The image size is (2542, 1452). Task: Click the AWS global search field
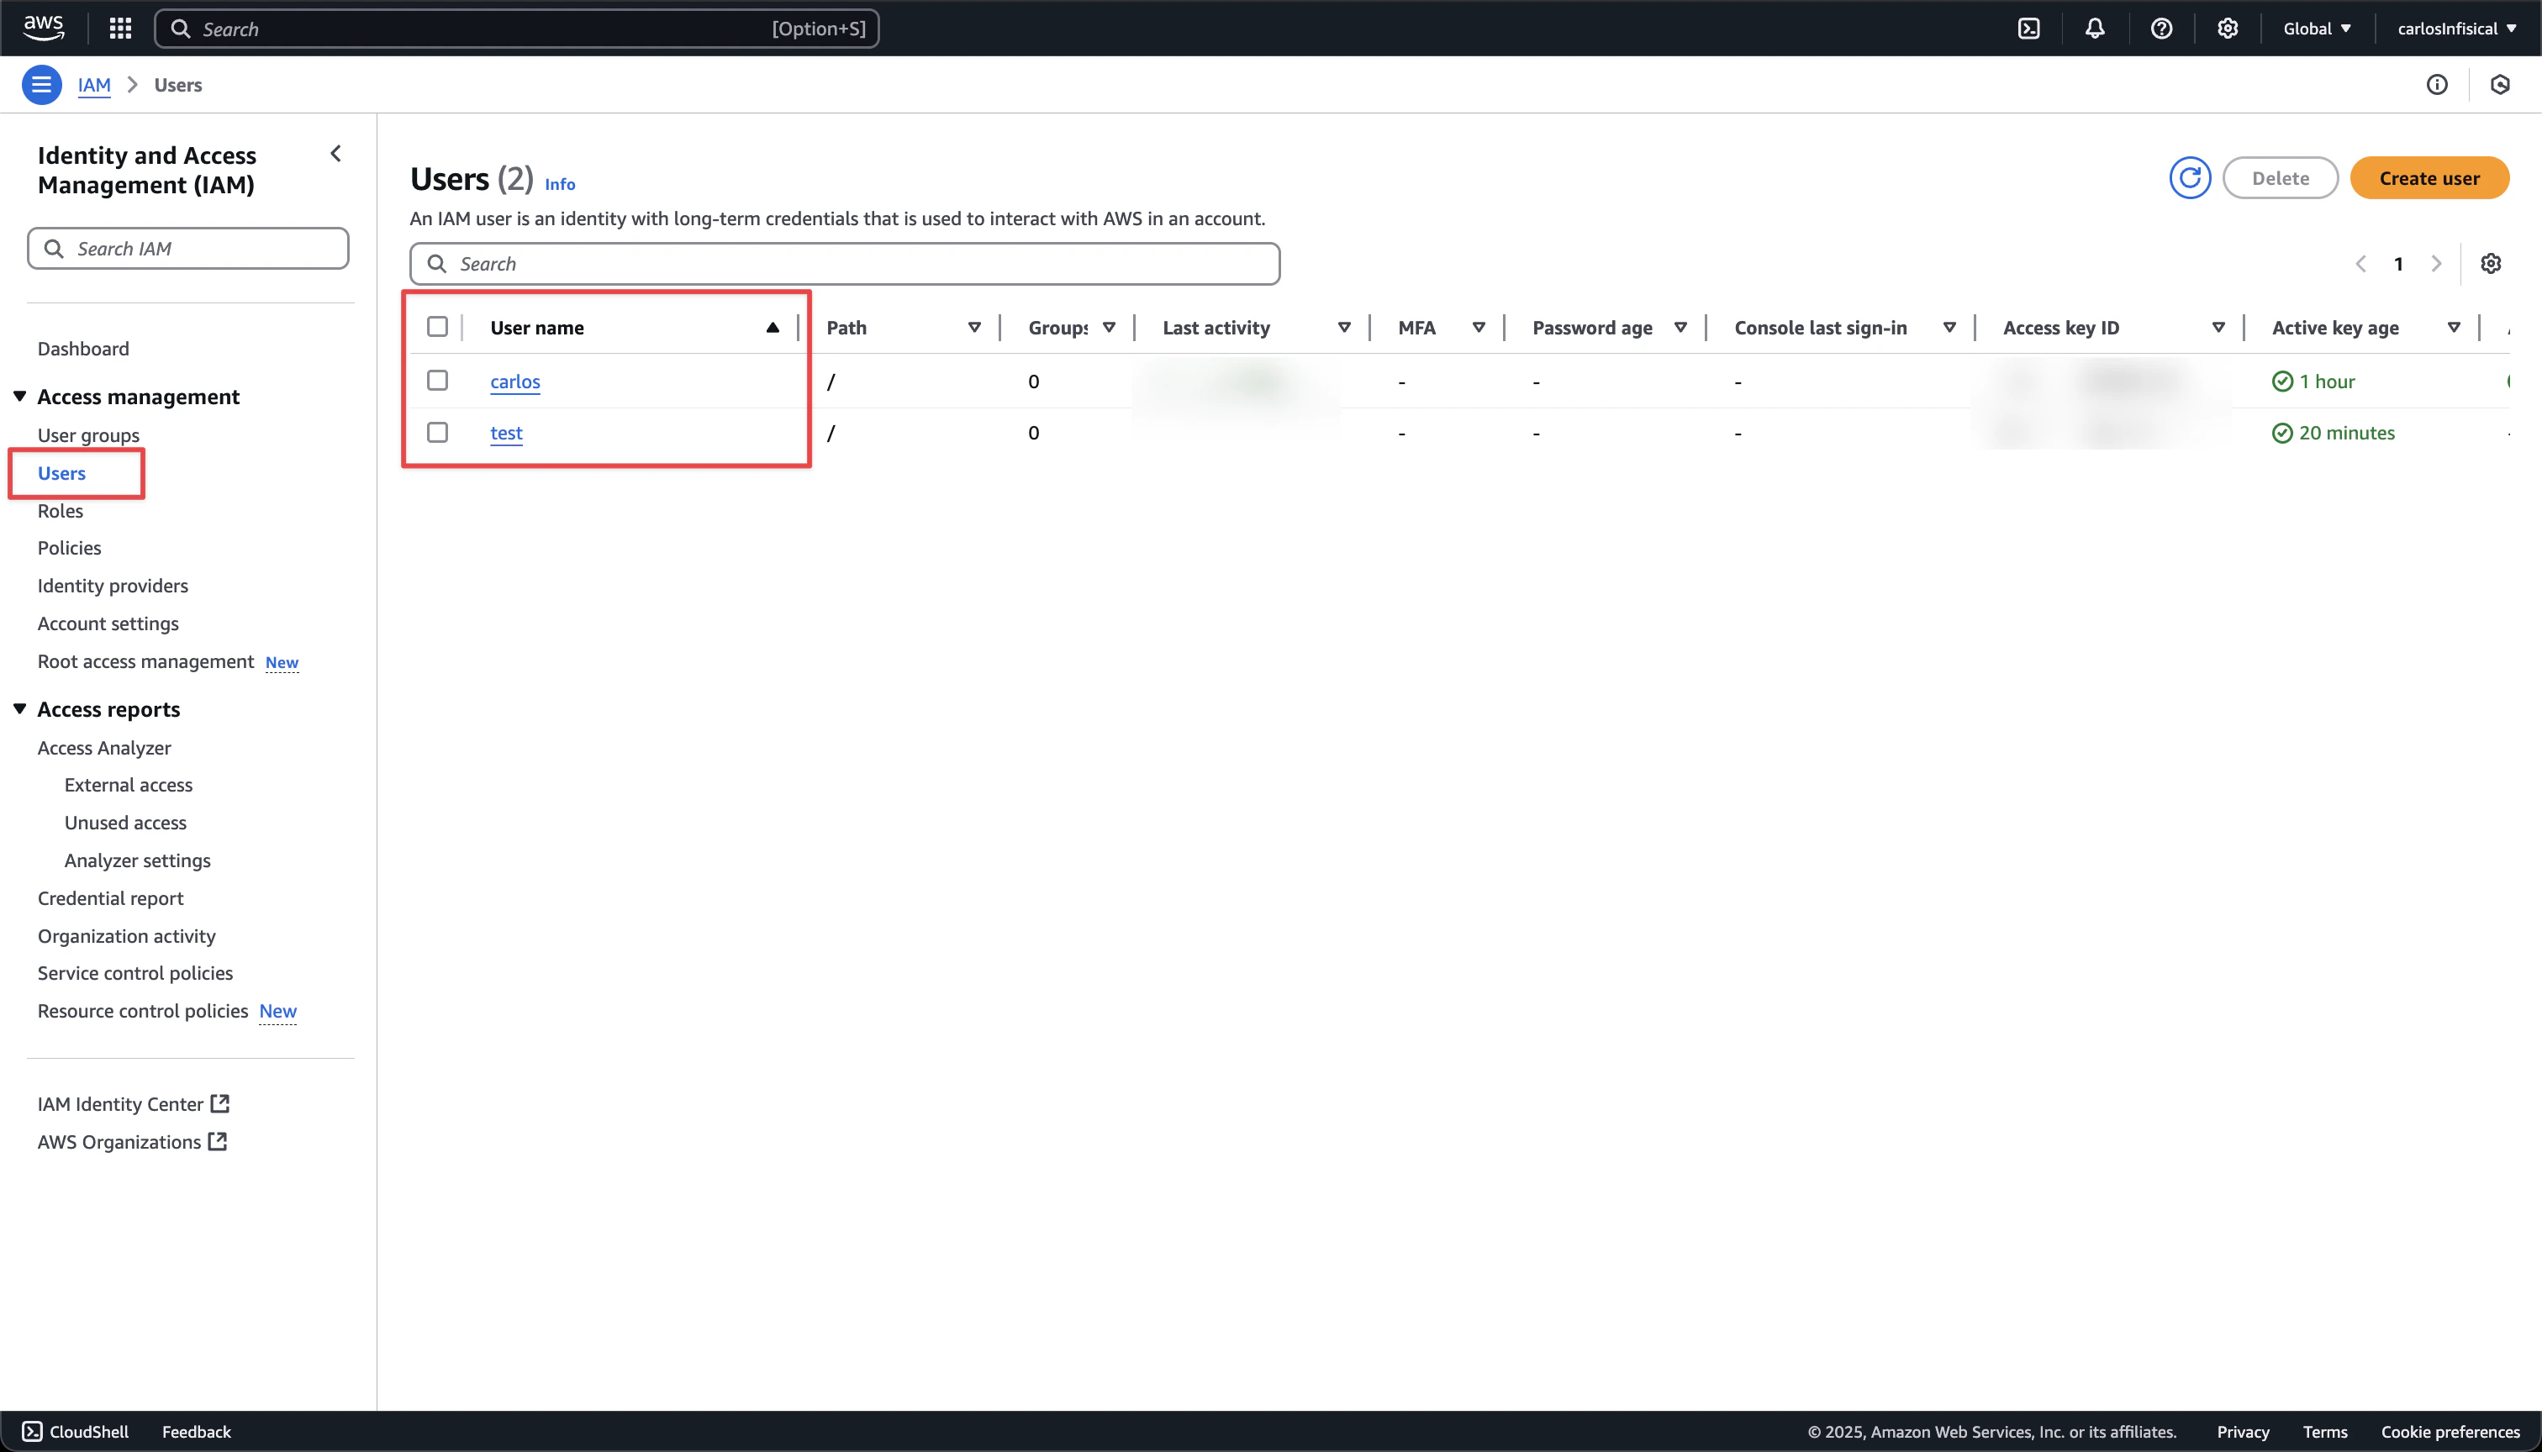pyautogui.click(x=517, y=29)
